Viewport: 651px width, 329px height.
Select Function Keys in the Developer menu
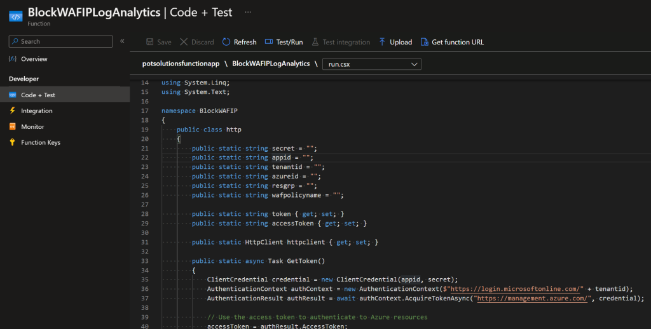(41, 142)
